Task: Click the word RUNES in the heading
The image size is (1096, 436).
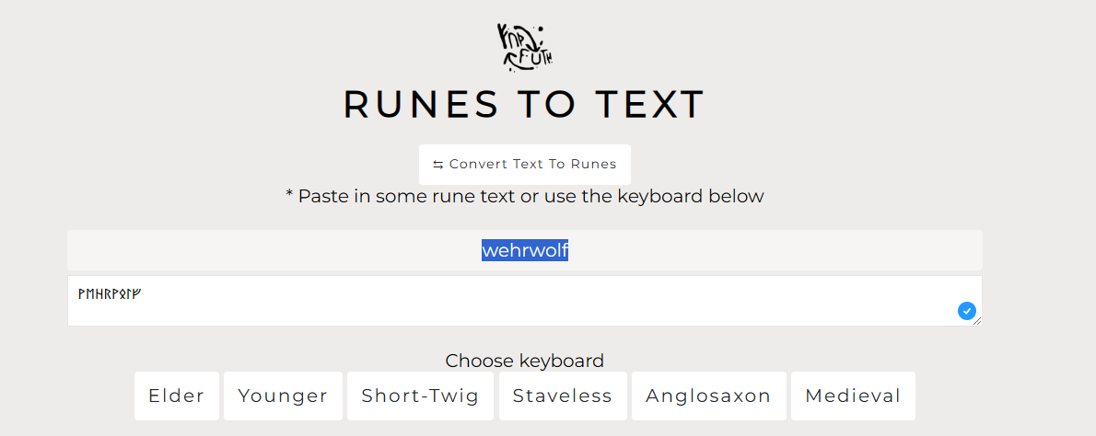Action: click(421, 104)
